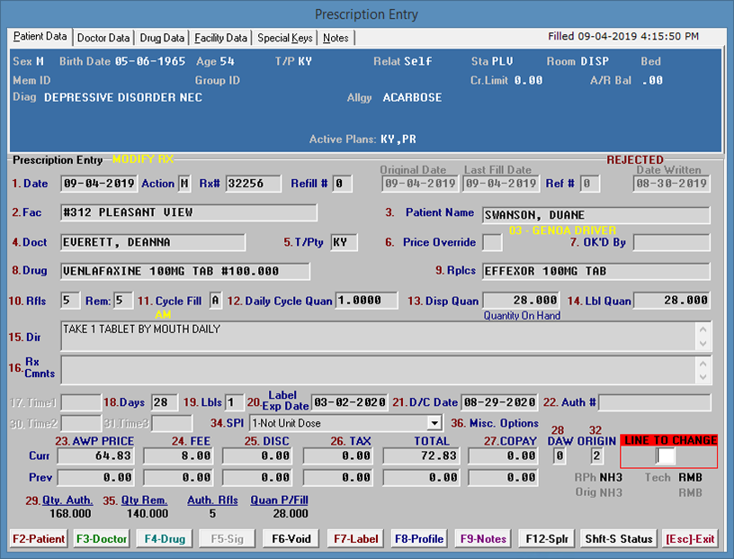Click the Shft-S Status button
734x559 pixels.
click(x=618, y=538)
